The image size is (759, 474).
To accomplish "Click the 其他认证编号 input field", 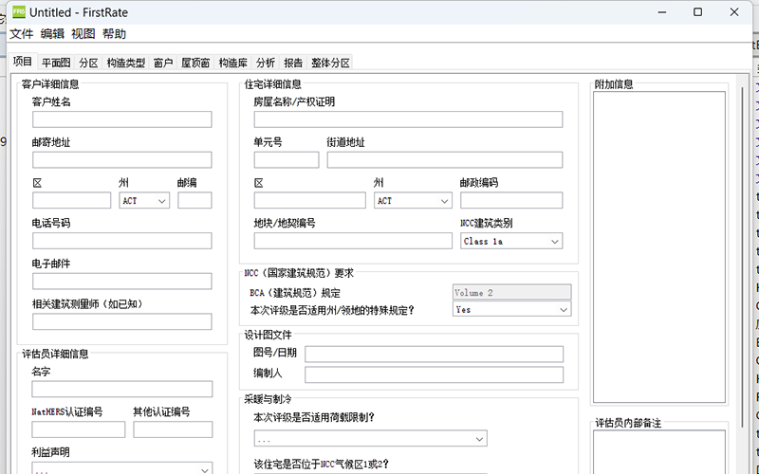I will (173, 429).
